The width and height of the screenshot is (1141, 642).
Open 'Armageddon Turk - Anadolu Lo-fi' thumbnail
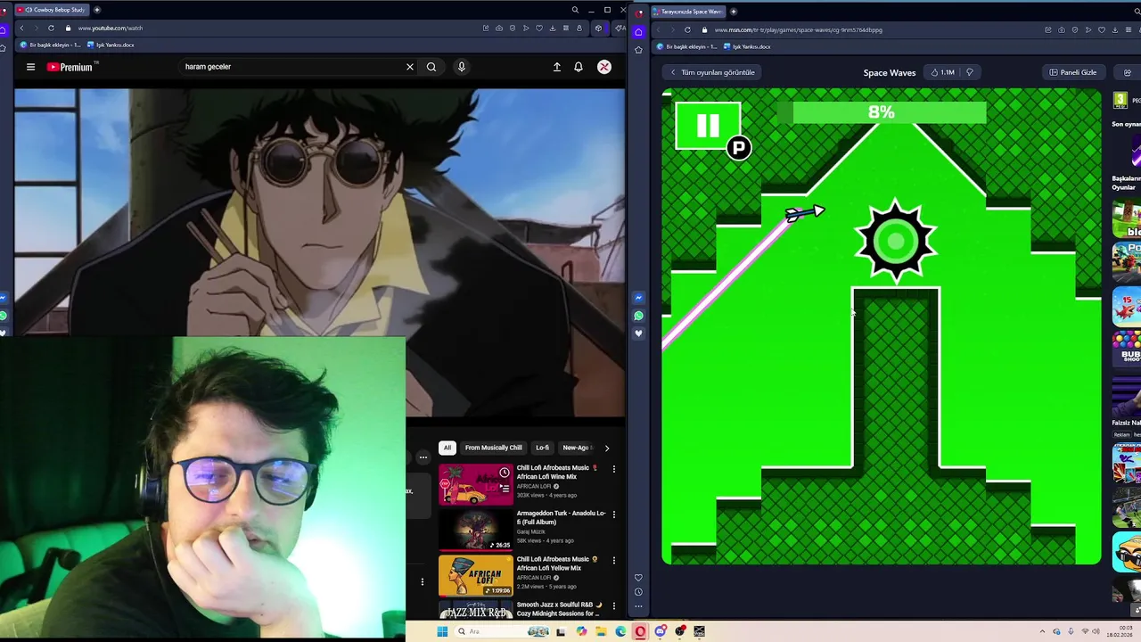(476, 530)
